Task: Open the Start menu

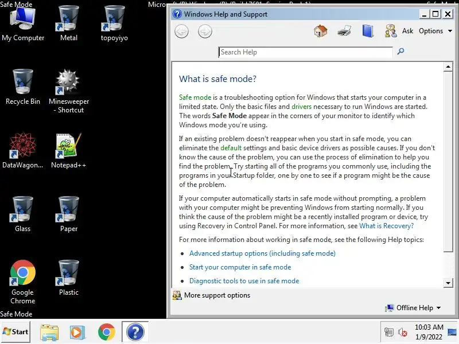Action: (x=15, y=332)
